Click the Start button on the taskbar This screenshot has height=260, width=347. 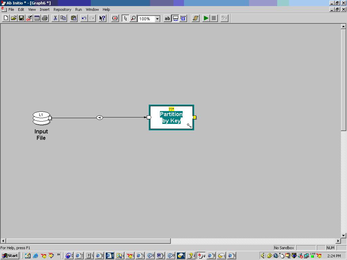9,256
